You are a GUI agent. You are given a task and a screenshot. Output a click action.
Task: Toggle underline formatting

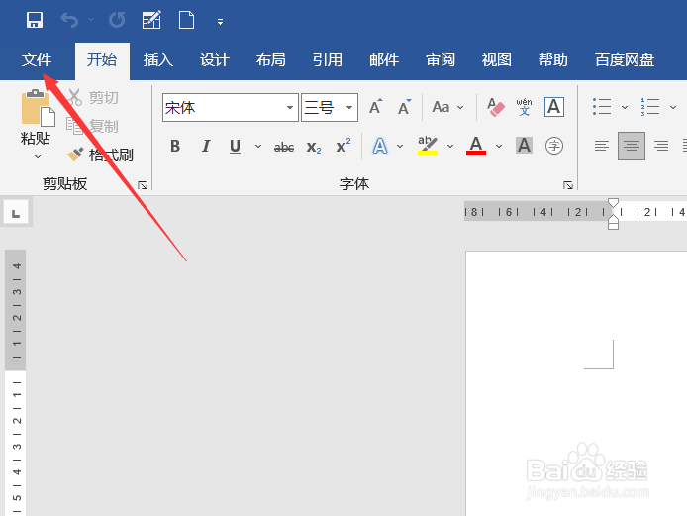[x=235, y=146]
